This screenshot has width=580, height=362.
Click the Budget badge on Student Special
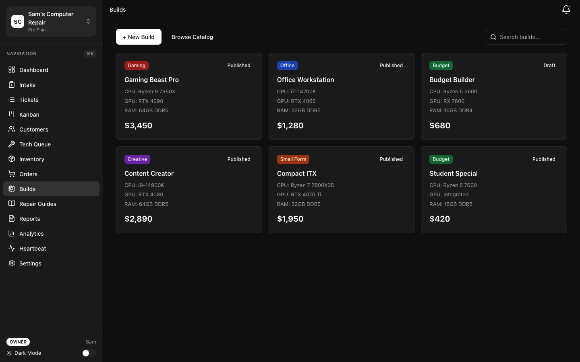point(441,159)
